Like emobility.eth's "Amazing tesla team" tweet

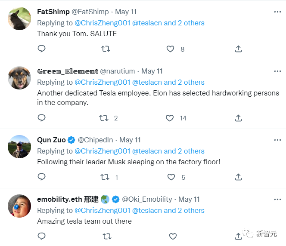[x=173, y=236]
